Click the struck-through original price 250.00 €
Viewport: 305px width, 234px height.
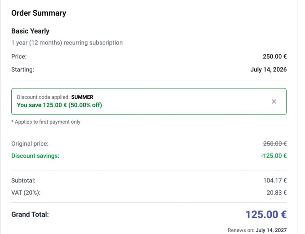click(x=275, y=143)
